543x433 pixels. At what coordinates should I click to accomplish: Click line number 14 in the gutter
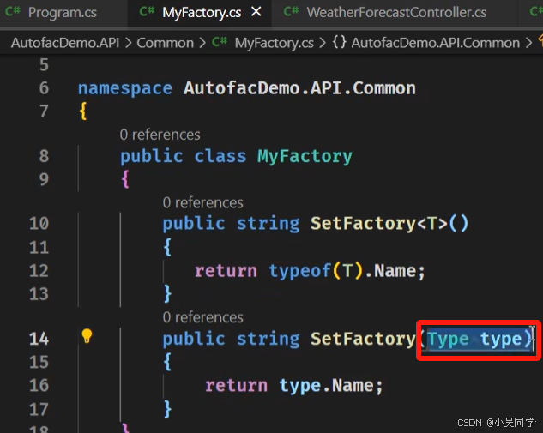point(39,339)
